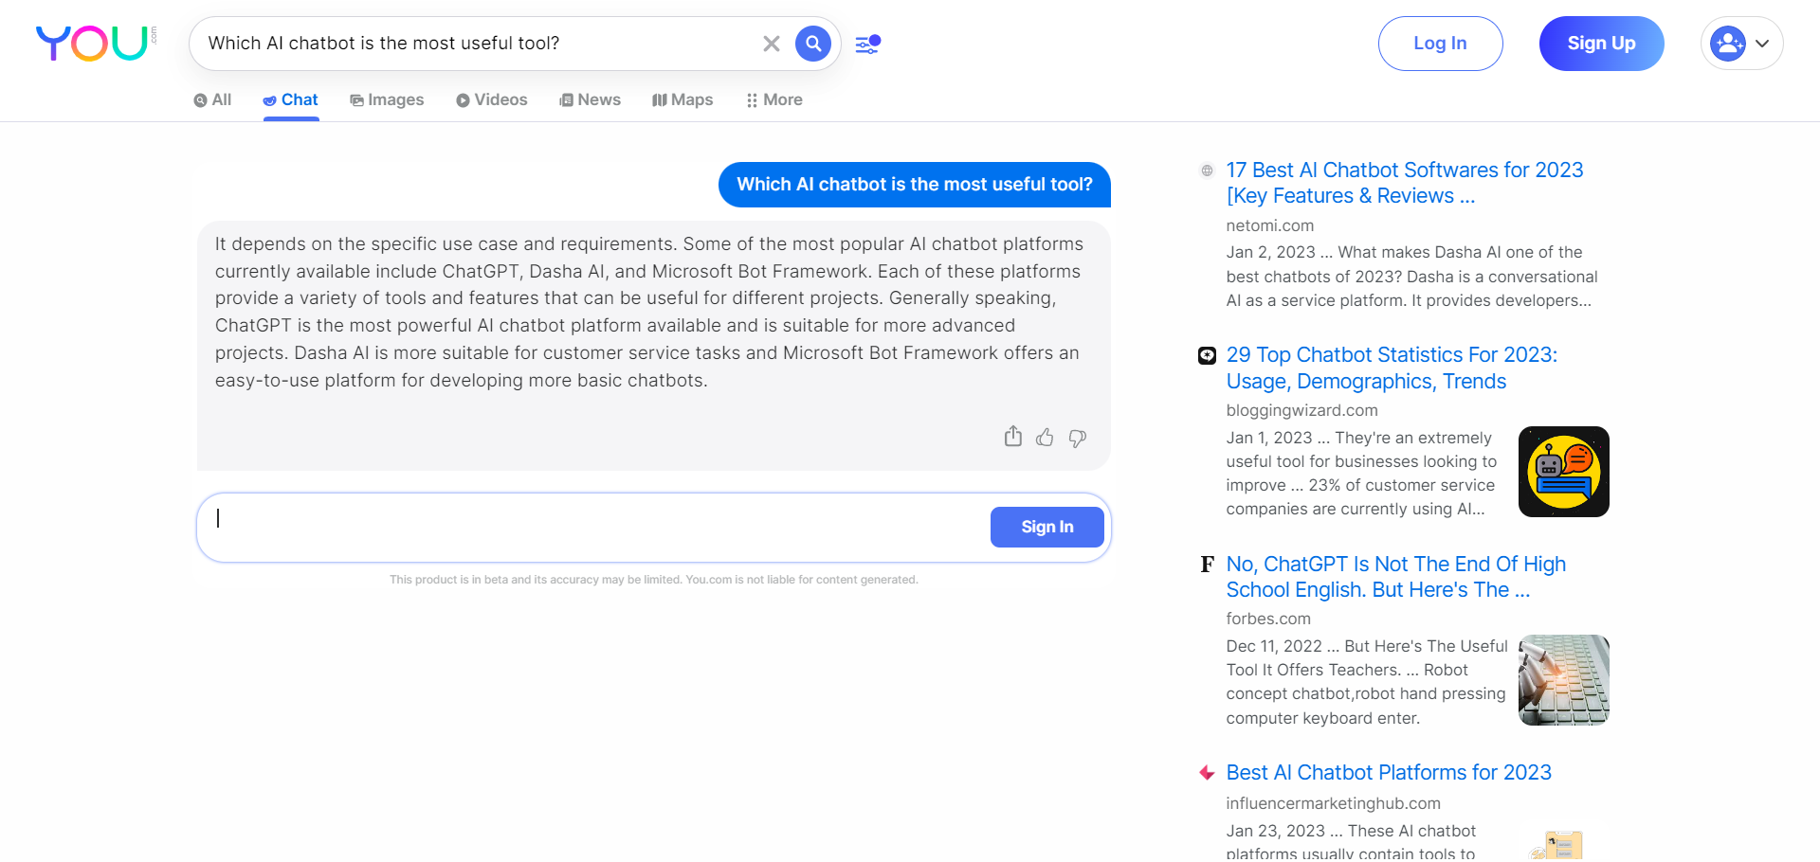Select the Chat tab
This screenshot has height=862, width=1820.
[x=290, y=100]
